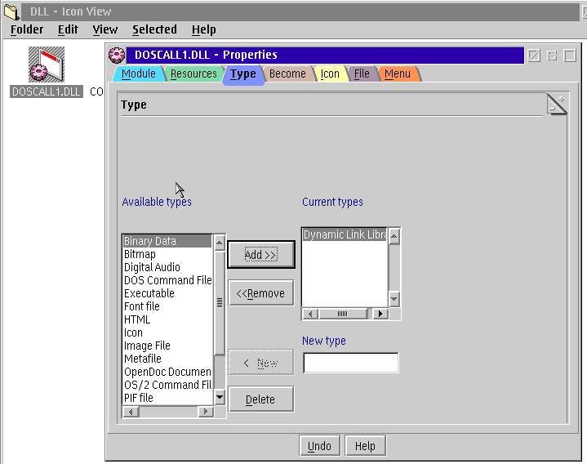The image size is (587, 464).
Task: Click the New type text field
Action: click(351, 363)
